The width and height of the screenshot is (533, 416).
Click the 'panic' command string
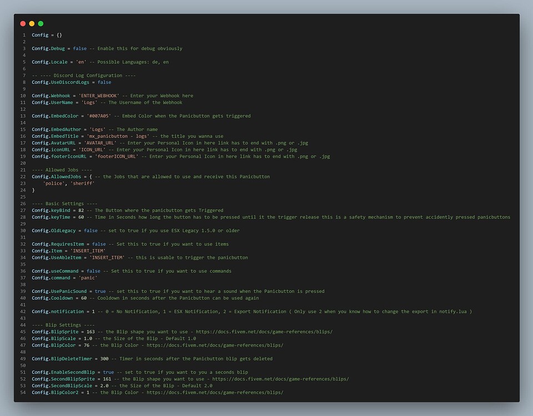point(88,277)
